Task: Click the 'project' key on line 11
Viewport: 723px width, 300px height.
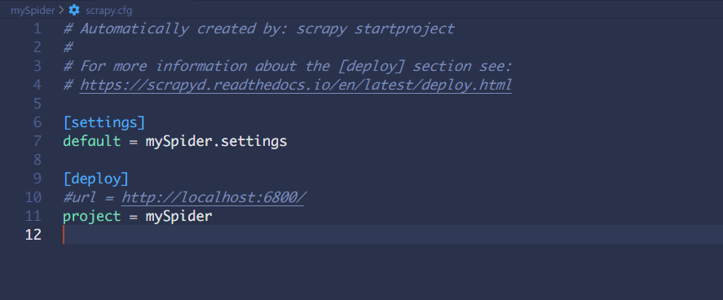Action: 92,216
